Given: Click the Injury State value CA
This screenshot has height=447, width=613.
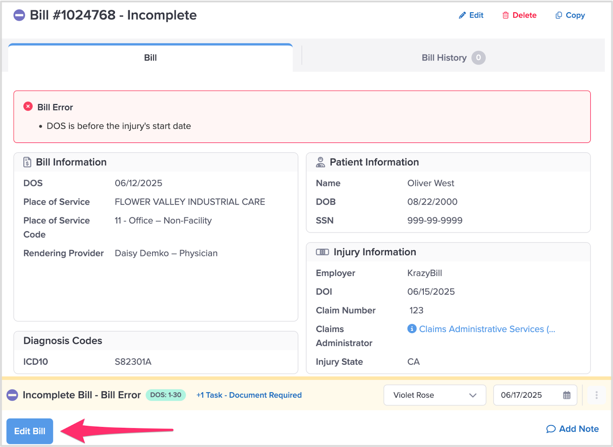Looking at the screenshot, I should (x=413, y=362).
